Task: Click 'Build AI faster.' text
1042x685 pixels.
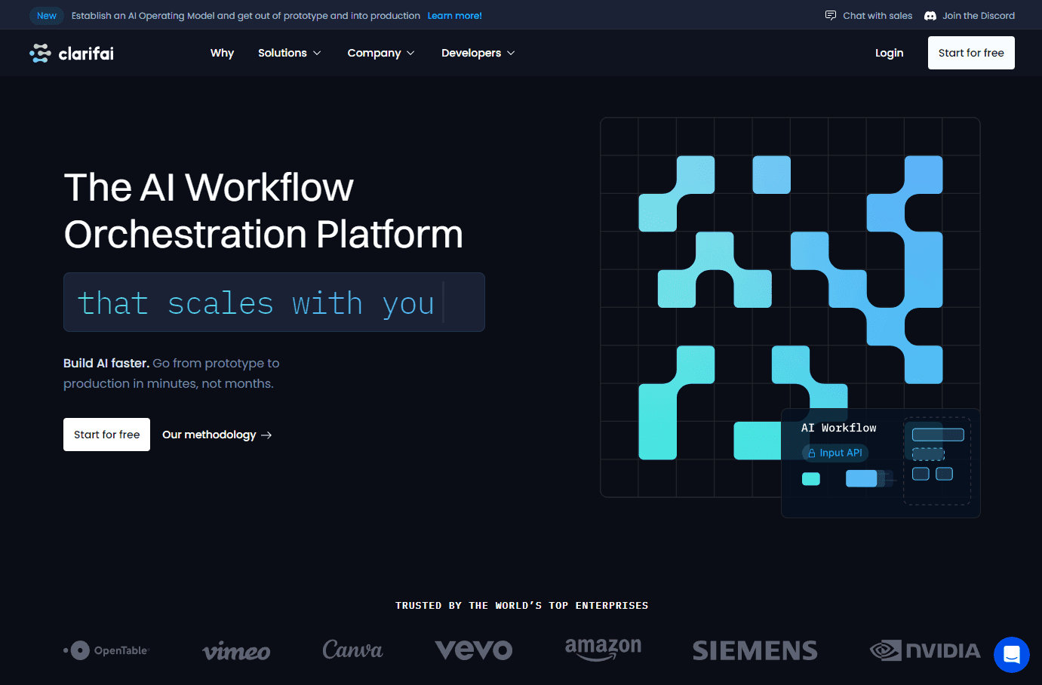Action: click(x=106, y=363)
